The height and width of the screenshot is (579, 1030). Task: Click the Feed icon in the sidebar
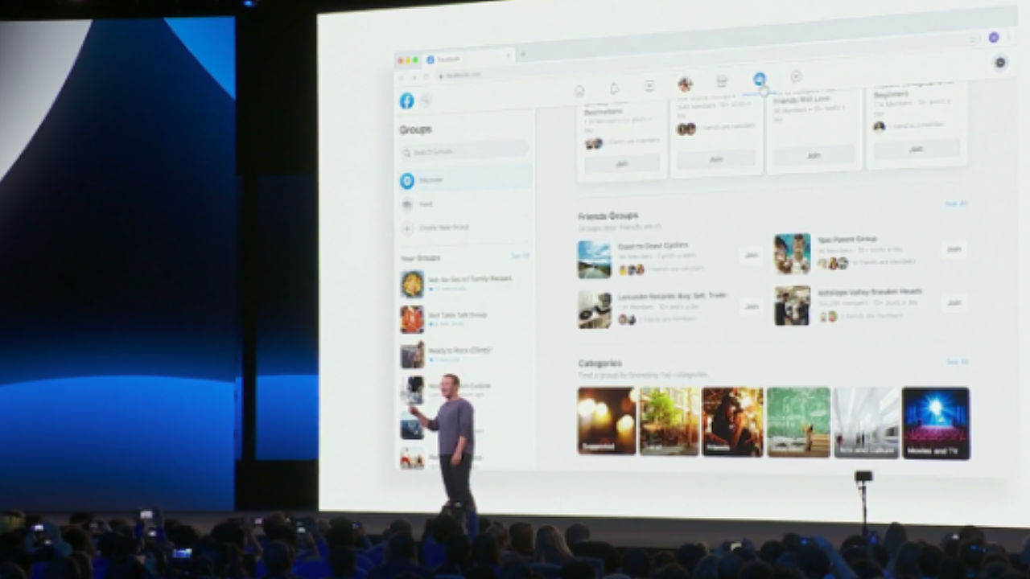[407, 203]
